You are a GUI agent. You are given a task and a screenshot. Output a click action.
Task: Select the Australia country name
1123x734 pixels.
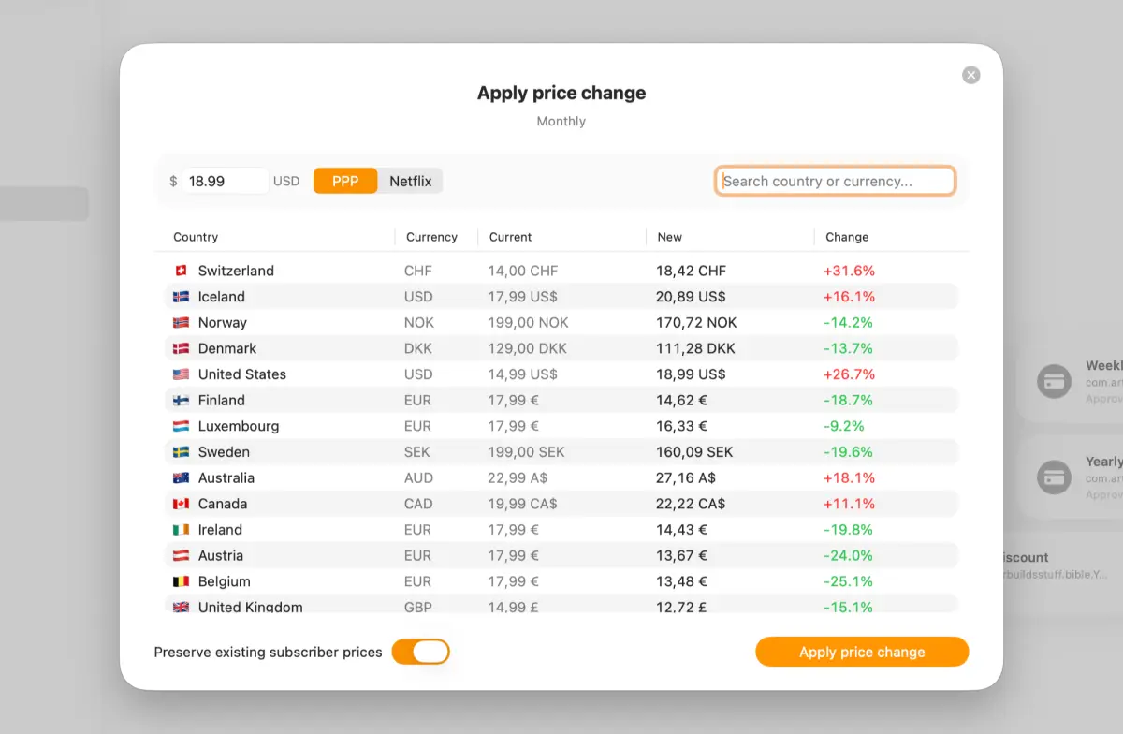[x=226, y=477]
